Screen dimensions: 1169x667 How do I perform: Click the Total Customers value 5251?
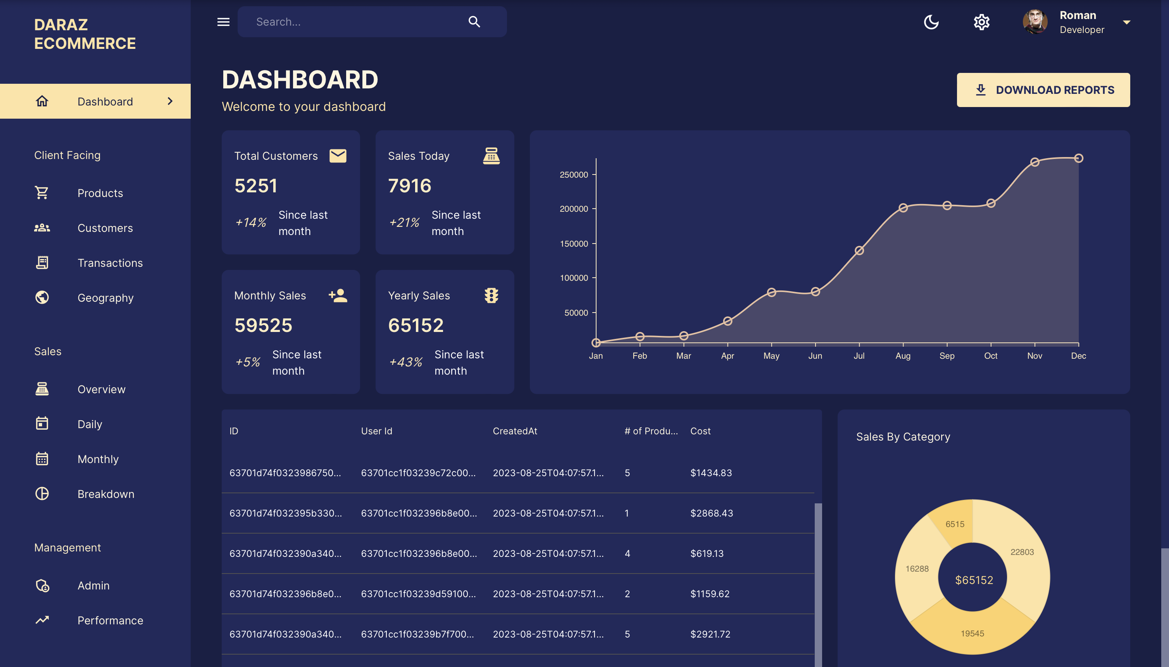(255, 185)
